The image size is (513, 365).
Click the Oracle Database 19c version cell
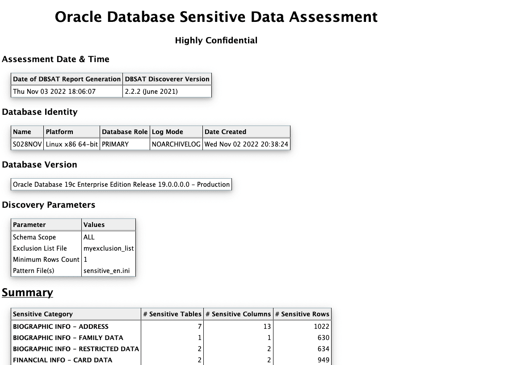pyautogui.click(x=121, y=185)
